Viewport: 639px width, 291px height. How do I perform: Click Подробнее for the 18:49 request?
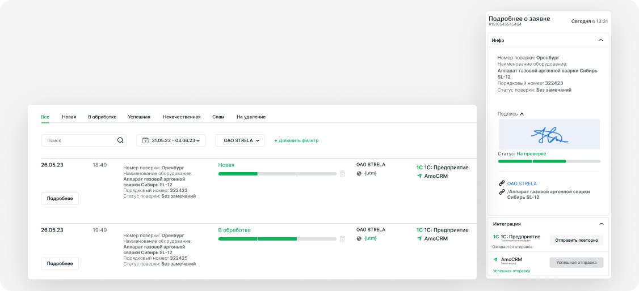pyautogui.click(x=60, y=199)
